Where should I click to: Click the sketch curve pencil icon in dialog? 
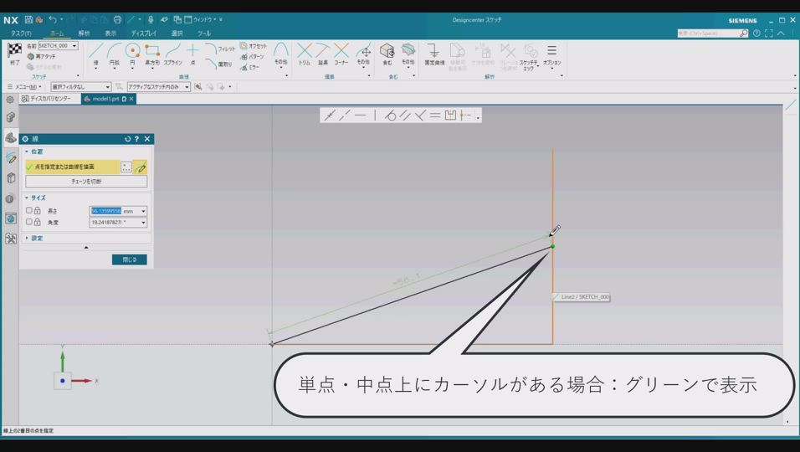141,167
